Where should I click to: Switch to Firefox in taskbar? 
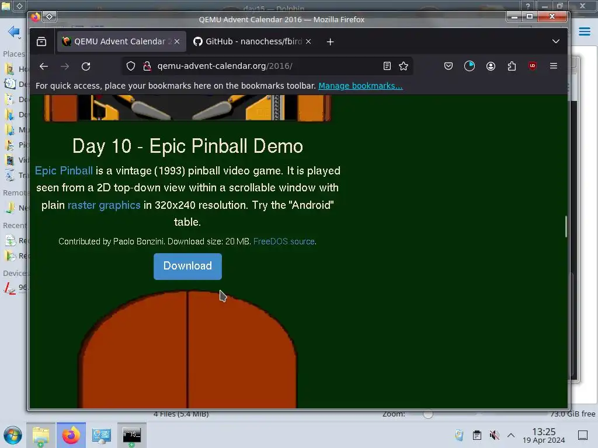click(x=71, y=435)
